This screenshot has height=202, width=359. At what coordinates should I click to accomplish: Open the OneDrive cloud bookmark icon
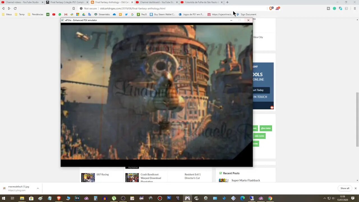tap(114, 14)
